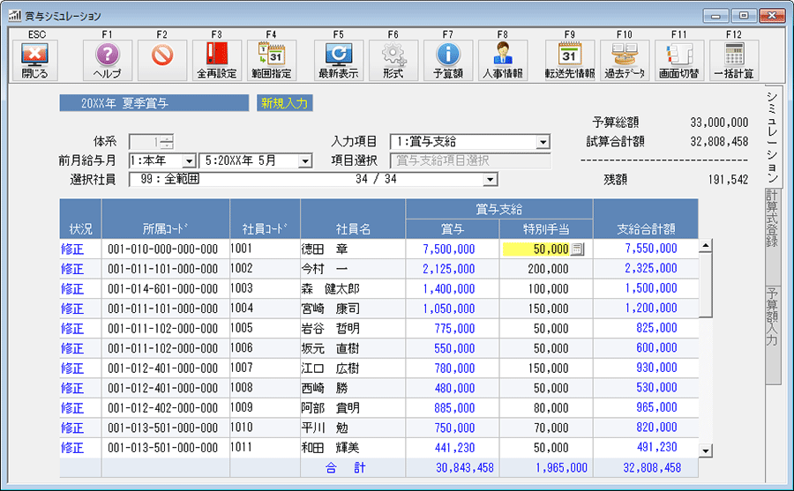Select employee name 平川 勉
794x491 pixels.
(x=325, y=428)
